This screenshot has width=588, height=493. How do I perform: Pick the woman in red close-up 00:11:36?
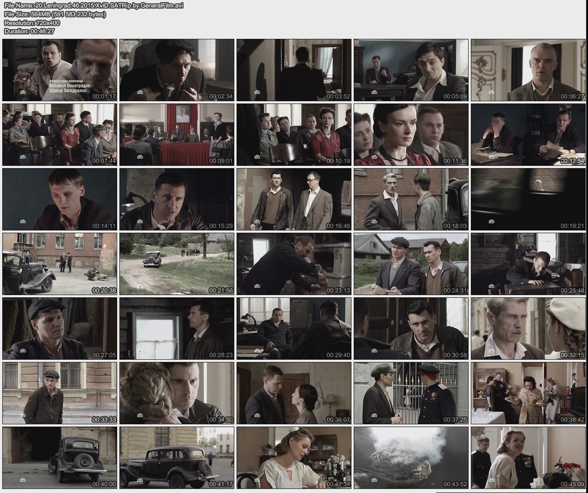point(411,135)
